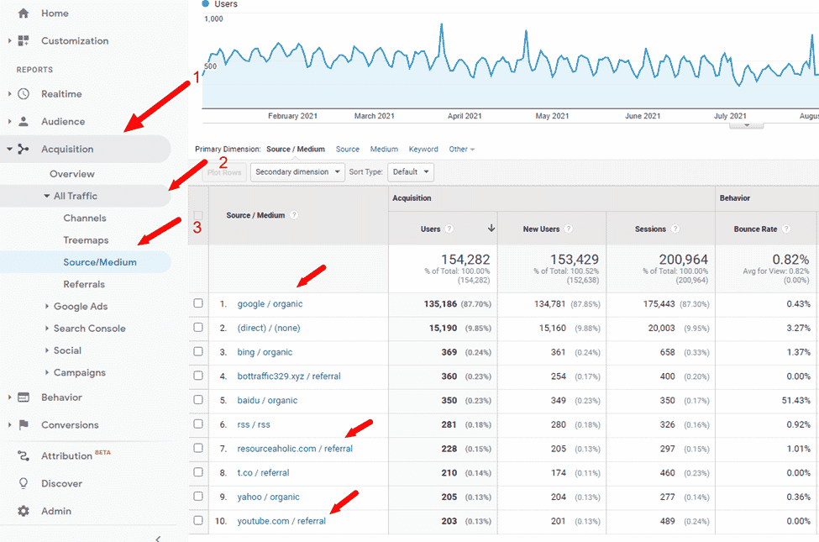Open the Sort Type Default dropdown
This screenshot has width=819, height=542.
tap(411, 172)
